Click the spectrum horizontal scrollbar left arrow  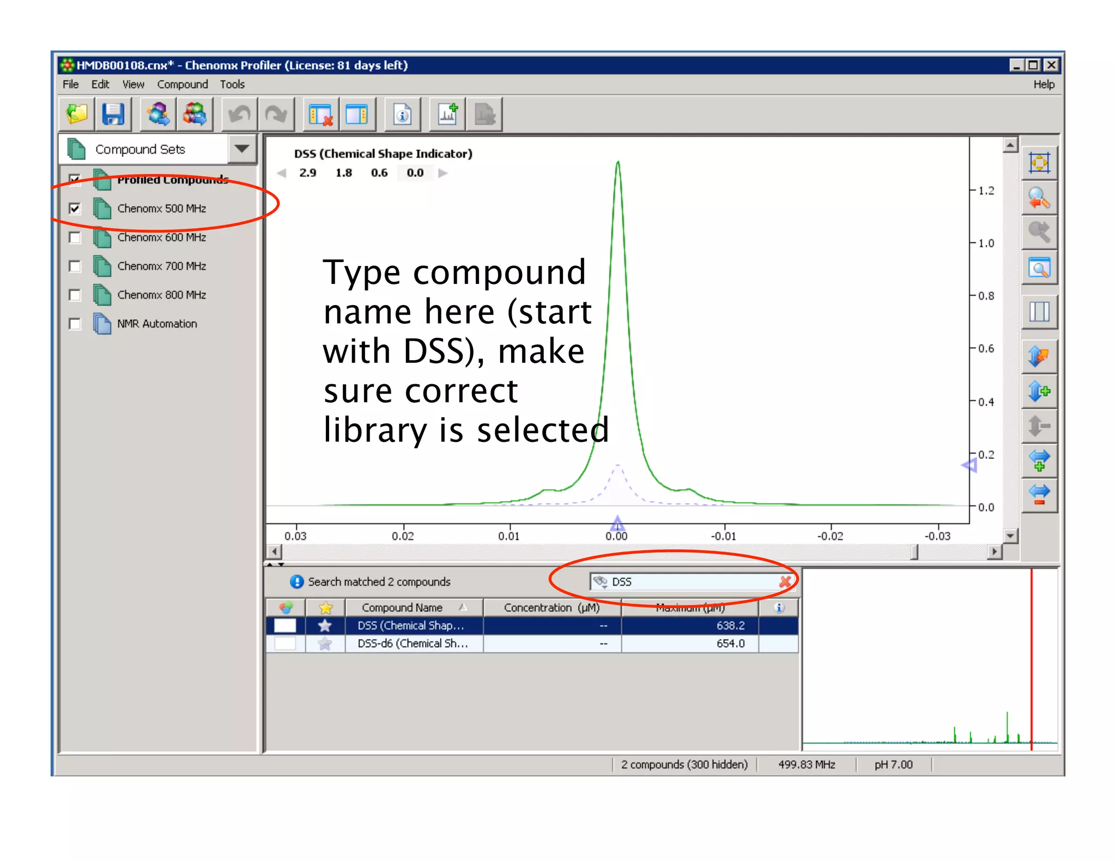tap(274, 551)
